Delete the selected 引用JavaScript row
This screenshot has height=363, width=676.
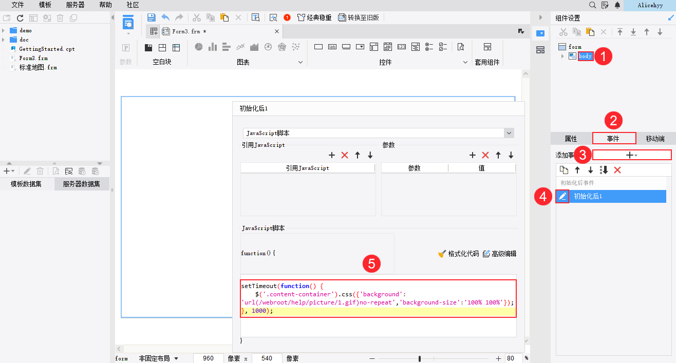tap(345, 155)
